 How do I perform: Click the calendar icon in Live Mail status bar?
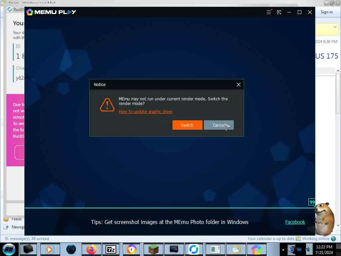[x=298, y=239]
